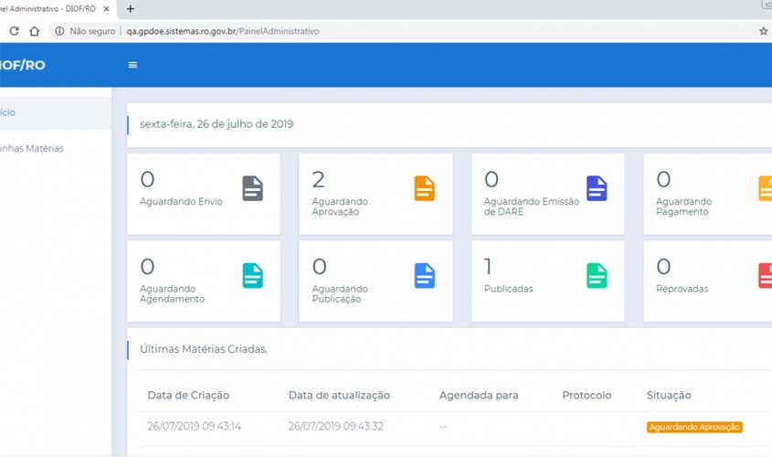
Task: Click the indigo Aguardando Emissão de DARE icon
Action: 597,188
